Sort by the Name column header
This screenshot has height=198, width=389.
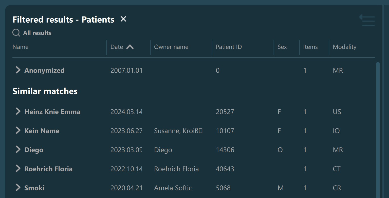click(x=21, y=47)
